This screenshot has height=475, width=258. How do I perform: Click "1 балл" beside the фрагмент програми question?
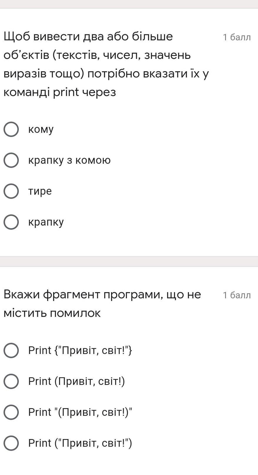tap(237, 295)
